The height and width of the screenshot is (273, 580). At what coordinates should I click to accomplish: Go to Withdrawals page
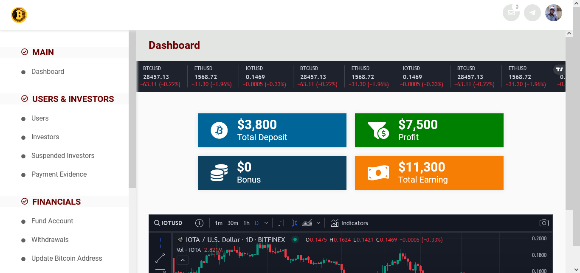click(50, 240)
